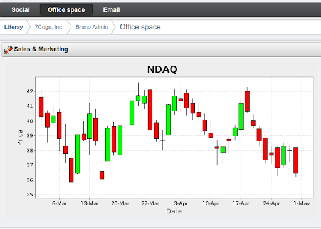The image size is (321, 229).
Task: Click the Date axis label
Action: tap(174, 211)
